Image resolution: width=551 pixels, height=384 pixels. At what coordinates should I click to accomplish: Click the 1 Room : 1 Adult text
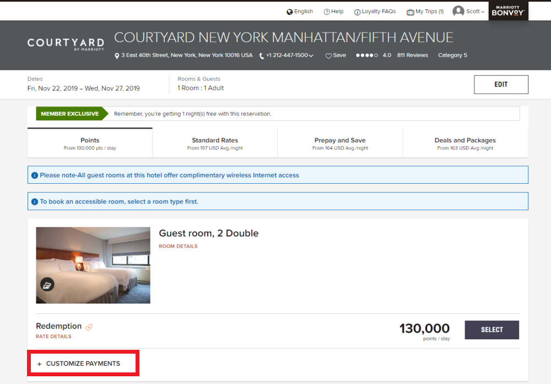pos(201,88)
